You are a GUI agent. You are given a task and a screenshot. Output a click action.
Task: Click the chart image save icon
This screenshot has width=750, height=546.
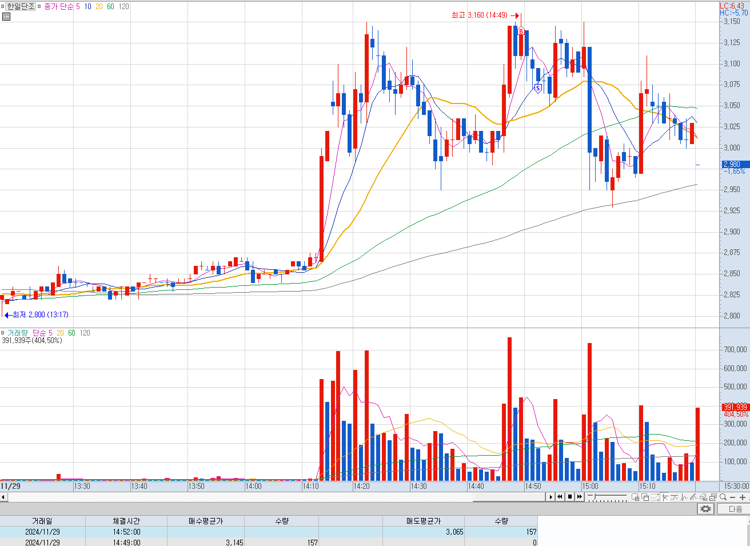point(713,497)
